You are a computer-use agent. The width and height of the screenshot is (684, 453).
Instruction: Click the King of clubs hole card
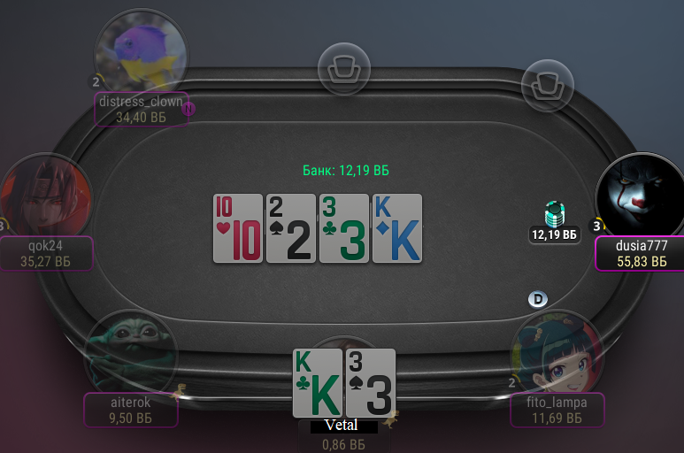(x=318, y=383)
